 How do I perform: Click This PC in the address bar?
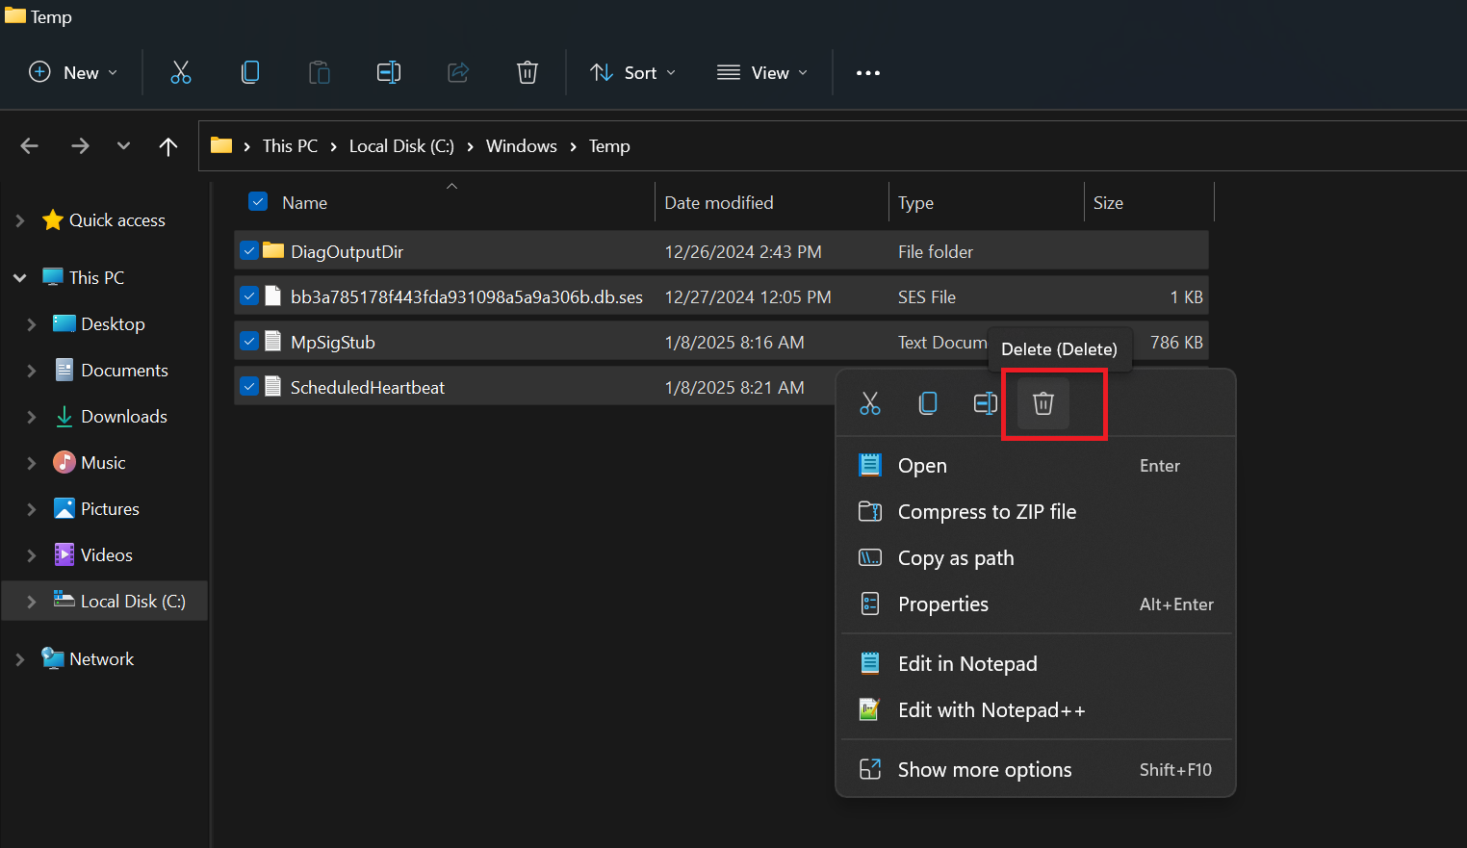[x=290, y=146]
